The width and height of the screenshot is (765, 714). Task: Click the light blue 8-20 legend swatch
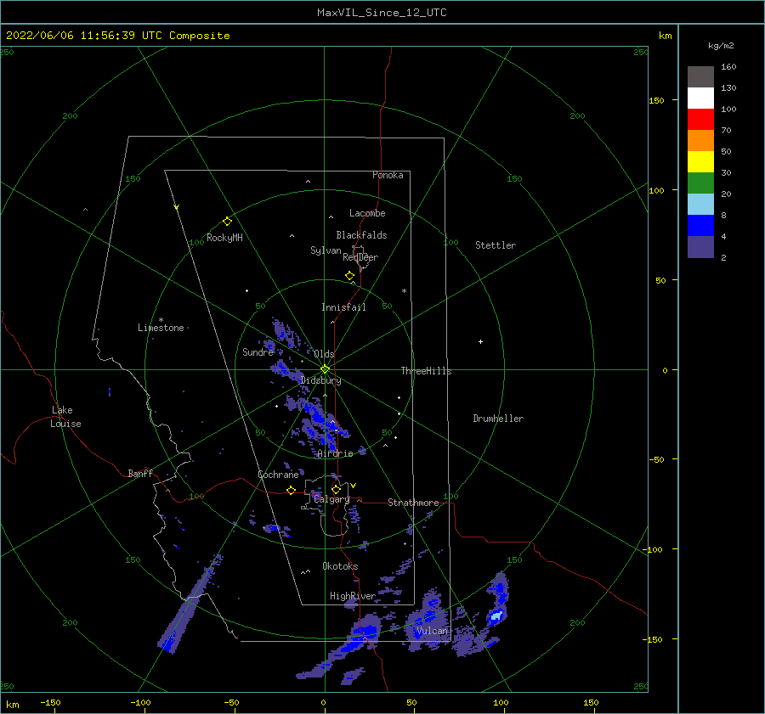pyautogui.click(x=700, y=205)
